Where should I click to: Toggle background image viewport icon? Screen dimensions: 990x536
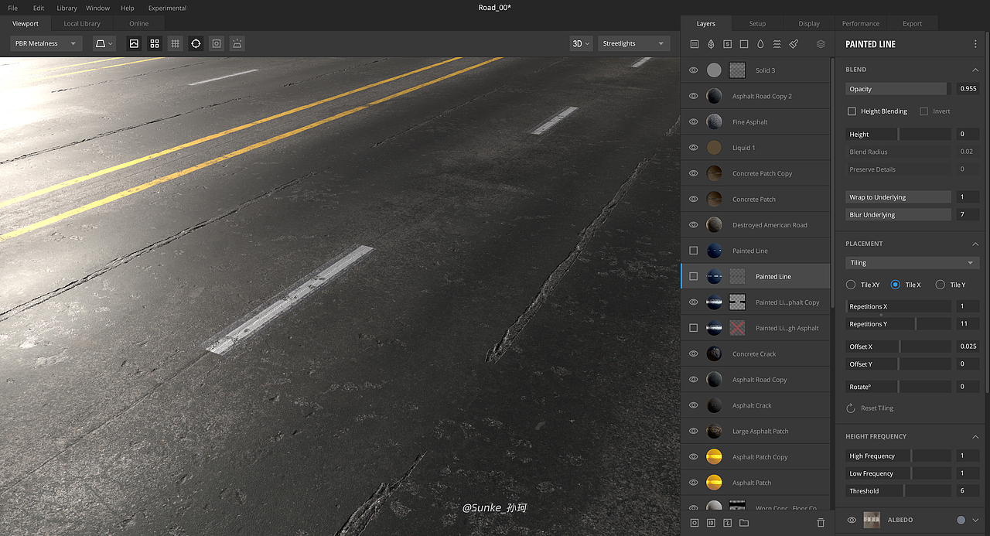(134, 43)
